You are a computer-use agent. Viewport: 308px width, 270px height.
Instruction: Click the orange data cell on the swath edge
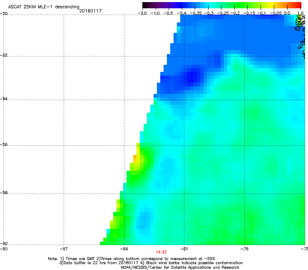(x=135, y=159)
